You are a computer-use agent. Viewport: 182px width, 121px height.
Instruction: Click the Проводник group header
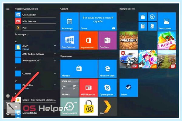[66, 56]
